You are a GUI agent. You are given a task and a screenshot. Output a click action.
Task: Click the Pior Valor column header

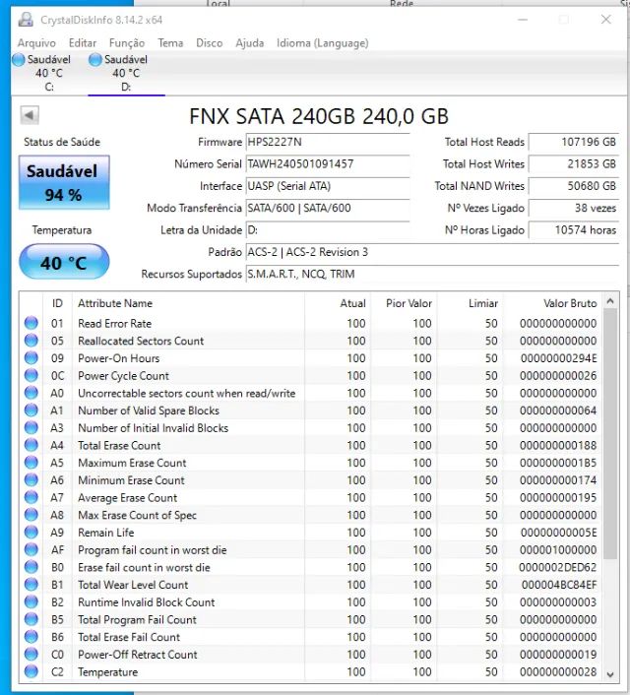click(404, 303)
